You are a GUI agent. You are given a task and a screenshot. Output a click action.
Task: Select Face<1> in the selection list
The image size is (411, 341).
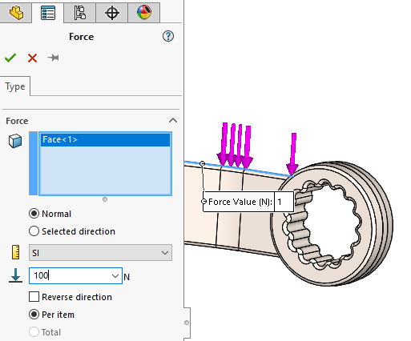coord(105,139)
